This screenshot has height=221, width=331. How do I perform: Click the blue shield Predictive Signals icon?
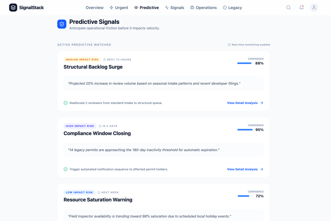62,24
